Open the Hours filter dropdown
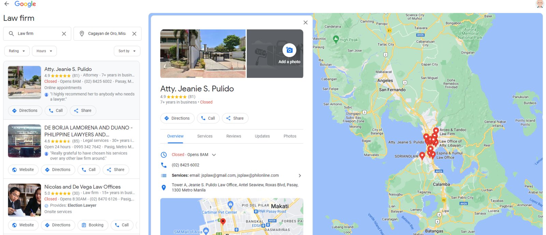The height and width of the screenshot is (235, 546). click(x=44, y=51)
